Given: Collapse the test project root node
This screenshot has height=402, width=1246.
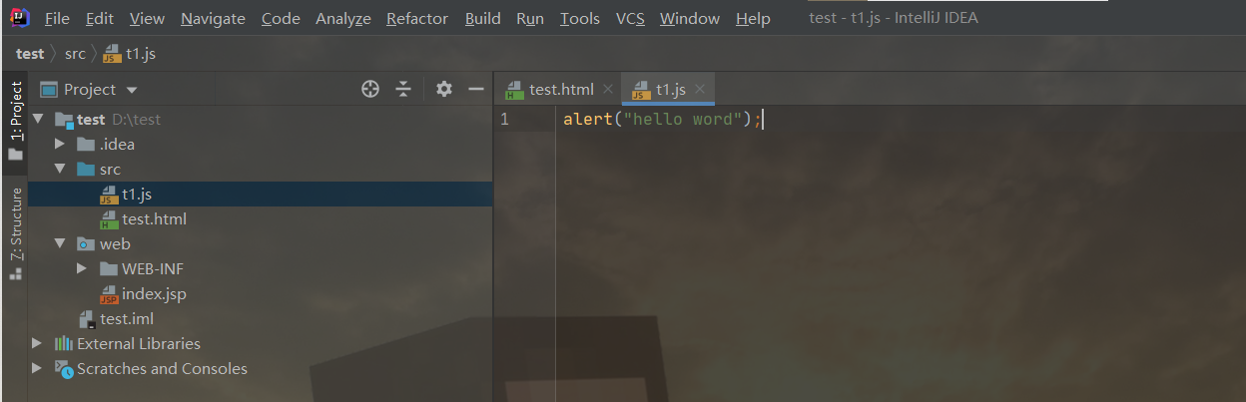Looking at the screenshot, I should coord(38,119).
